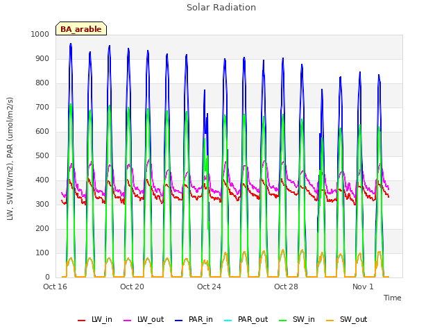Toggle the LW_in legend entry
444x333 pixels.
pos(95,320)
